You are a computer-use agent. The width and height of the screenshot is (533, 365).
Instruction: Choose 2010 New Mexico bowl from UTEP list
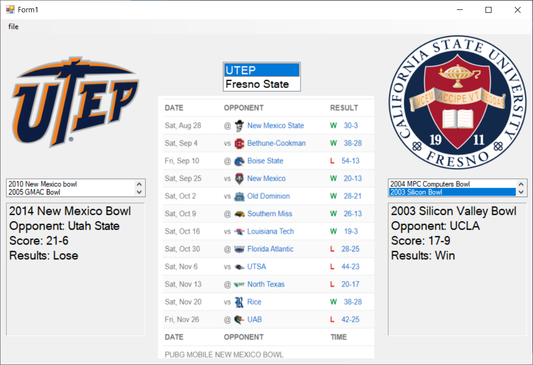(43, 184)
